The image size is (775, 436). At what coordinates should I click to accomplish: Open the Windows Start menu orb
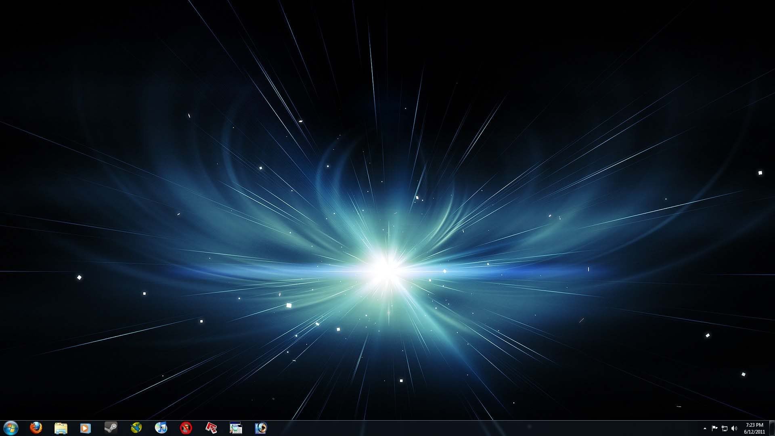pos(10,428)
